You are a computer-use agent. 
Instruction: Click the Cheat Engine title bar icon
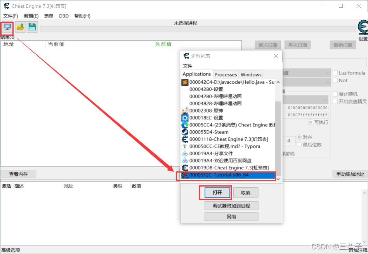[x=6, y=6]
